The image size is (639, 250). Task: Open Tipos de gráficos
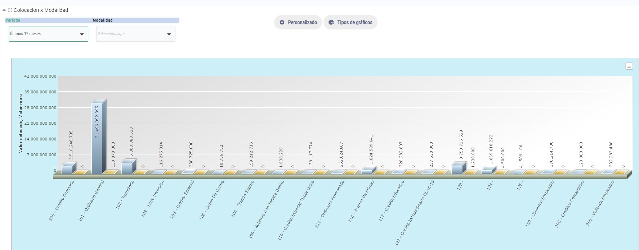(350, 22)
